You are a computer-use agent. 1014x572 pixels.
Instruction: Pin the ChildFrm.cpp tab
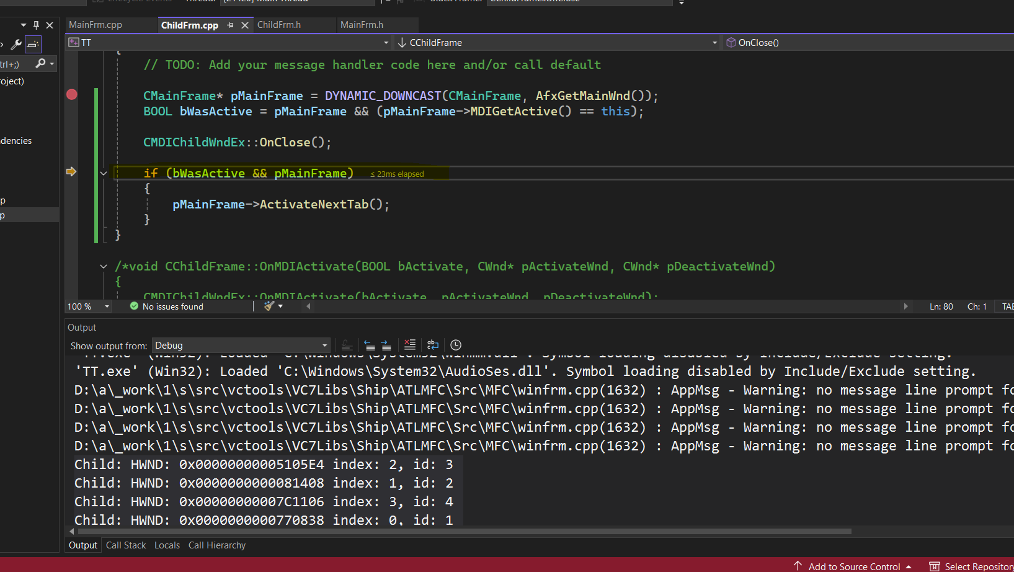click(231, 25)
